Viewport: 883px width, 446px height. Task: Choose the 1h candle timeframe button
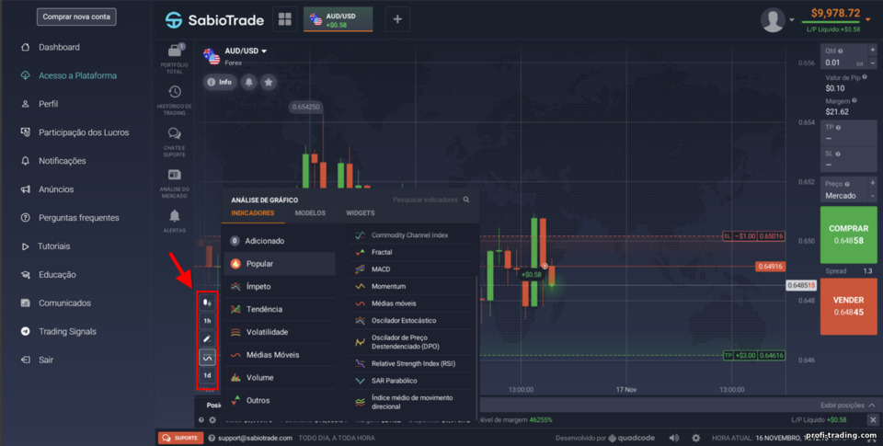click(207, 321)
